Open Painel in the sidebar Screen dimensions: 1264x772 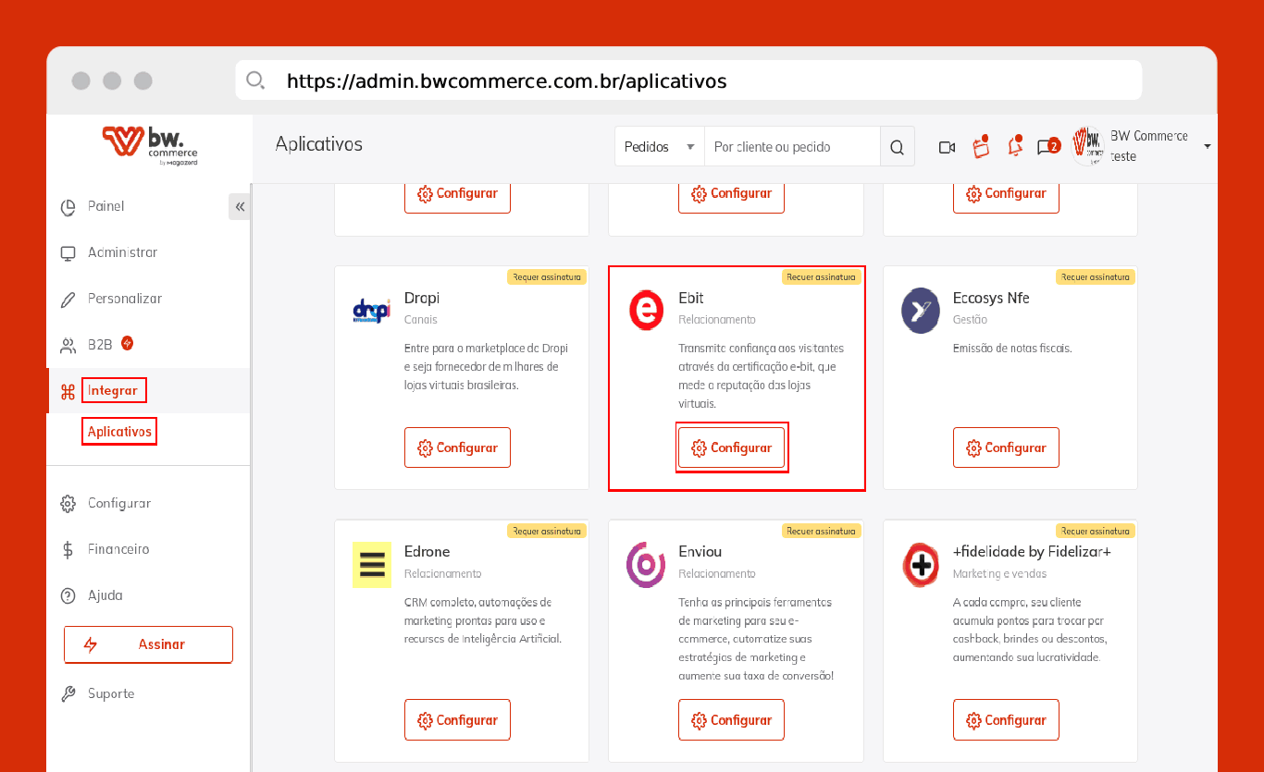point(105,206)
